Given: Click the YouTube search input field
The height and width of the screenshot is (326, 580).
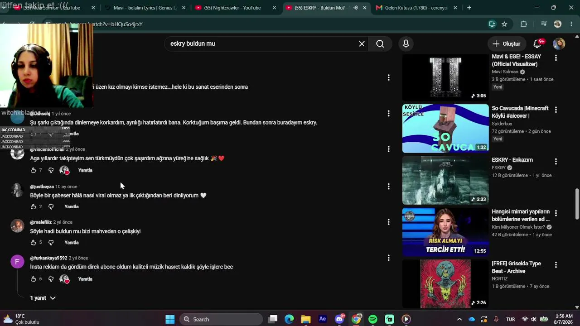Looking at the screenshot, I should point(263,43).
